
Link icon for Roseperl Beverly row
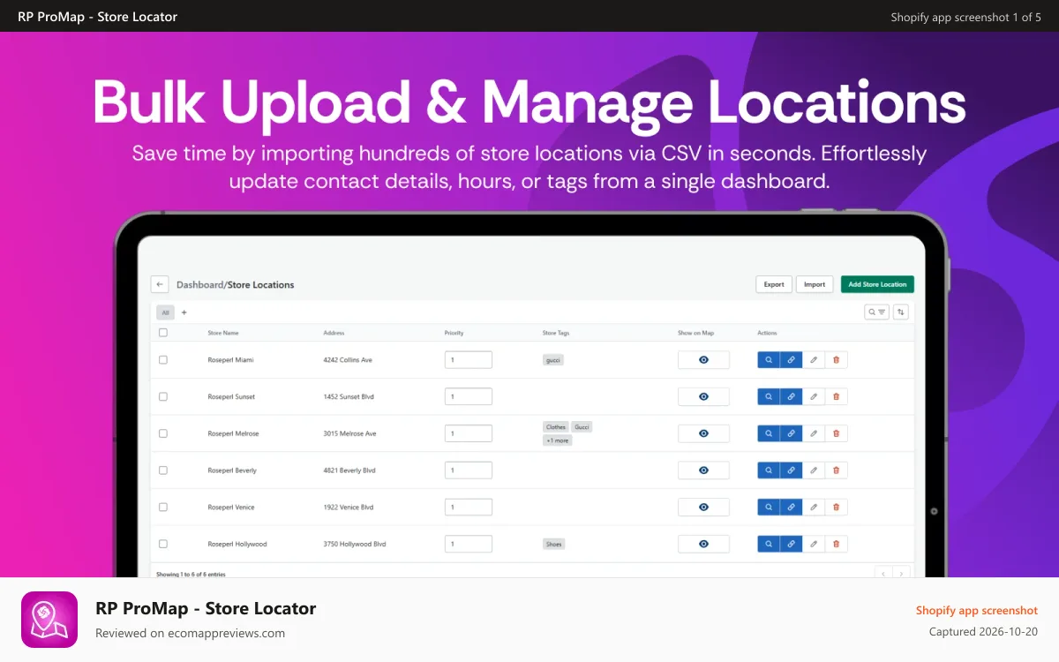tap(791, 470)
